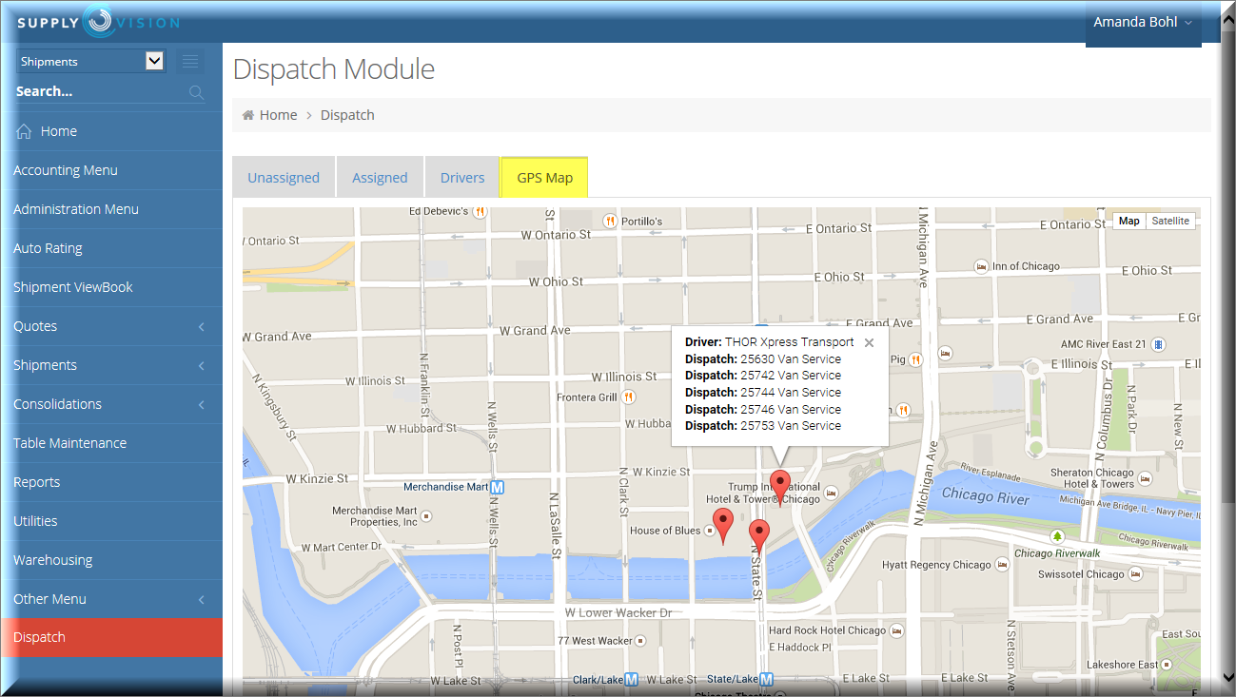Open Auto Rating in the sidebar

point(111,248)
